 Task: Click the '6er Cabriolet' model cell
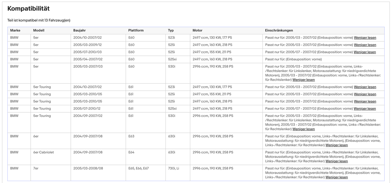point(43,152)
